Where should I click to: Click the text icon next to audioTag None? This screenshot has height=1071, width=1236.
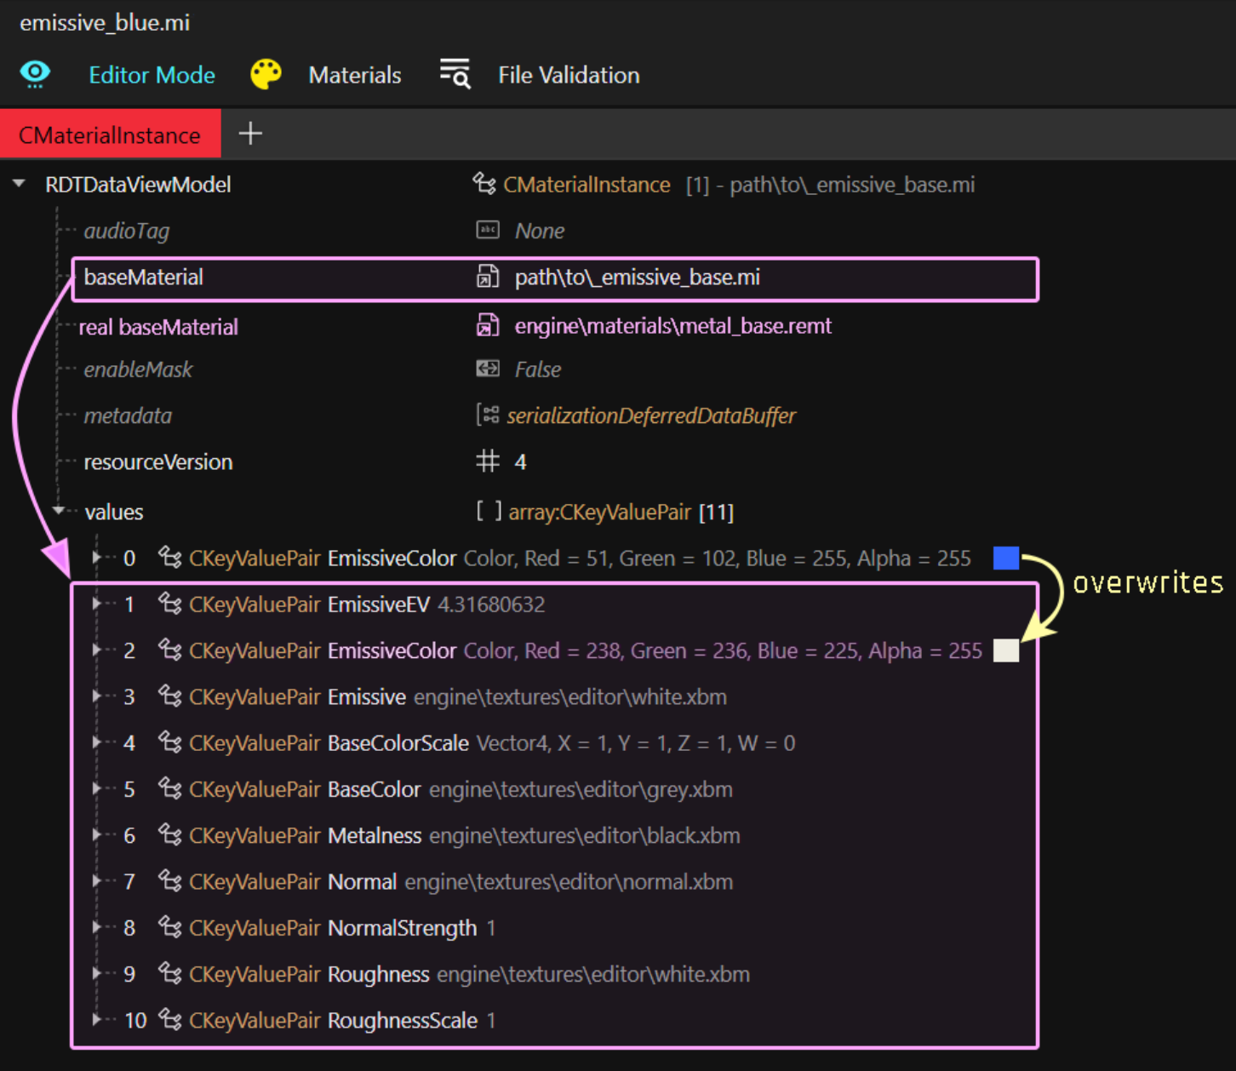coord(488,230)
